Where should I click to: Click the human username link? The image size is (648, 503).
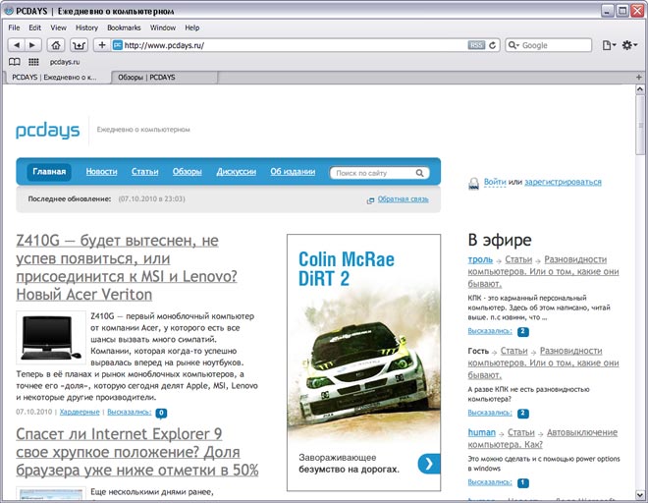pyautogui.click(x=481, y=432)
